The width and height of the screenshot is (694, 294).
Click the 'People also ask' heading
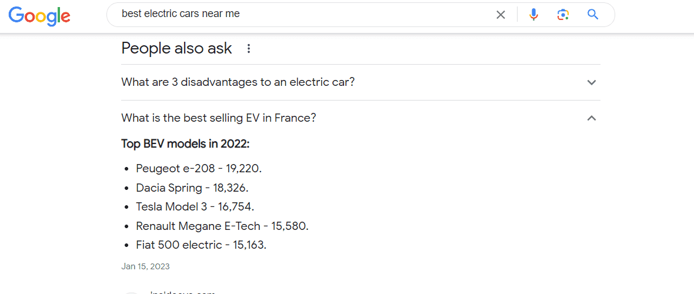point(176,48)
